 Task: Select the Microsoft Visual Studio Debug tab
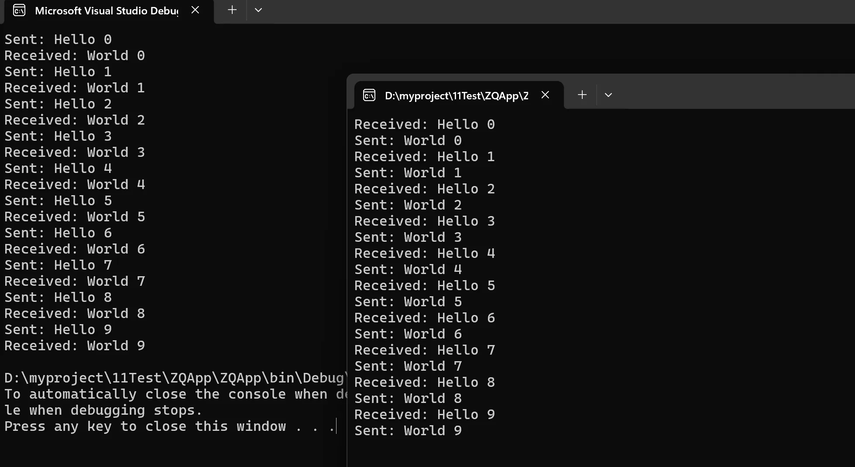pyautogui.click(x=106, y=11)
